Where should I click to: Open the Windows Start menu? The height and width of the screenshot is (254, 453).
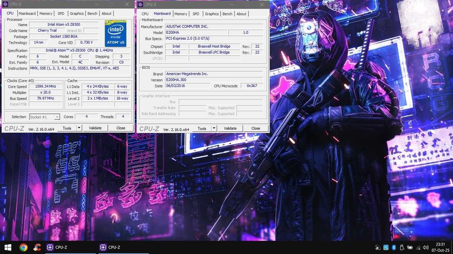coord(8,247)
